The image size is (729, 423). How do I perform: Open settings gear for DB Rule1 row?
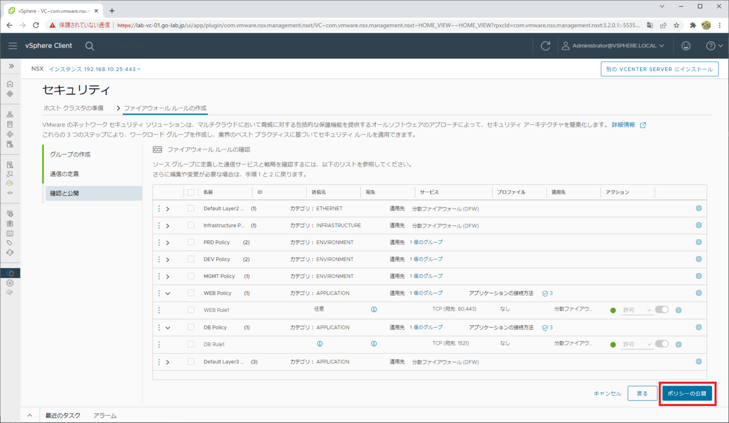(x=679, y=344)
